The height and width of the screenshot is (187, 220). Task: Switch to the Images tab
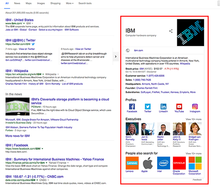point(41,3)
